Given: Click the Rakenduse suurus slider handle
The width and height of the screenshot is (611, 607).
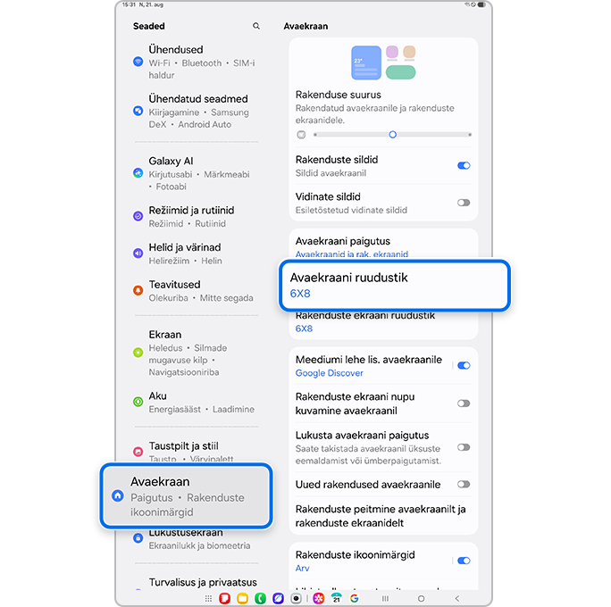Looking at the screenshot, I should pos(393,135).
